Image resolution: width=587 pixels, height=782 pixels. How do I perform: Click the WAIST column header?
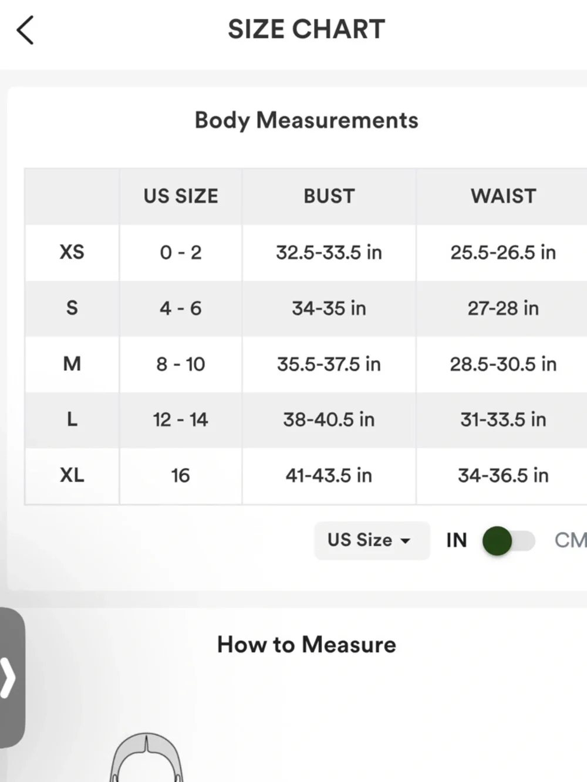(503, 196)
